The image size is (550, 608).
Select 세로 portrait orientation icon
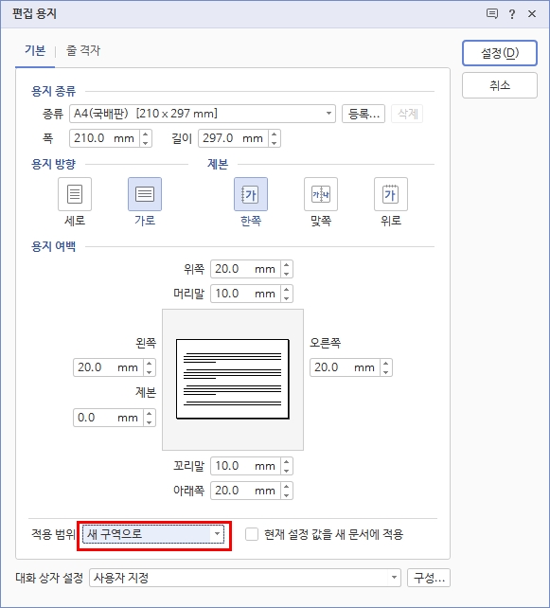75,194
